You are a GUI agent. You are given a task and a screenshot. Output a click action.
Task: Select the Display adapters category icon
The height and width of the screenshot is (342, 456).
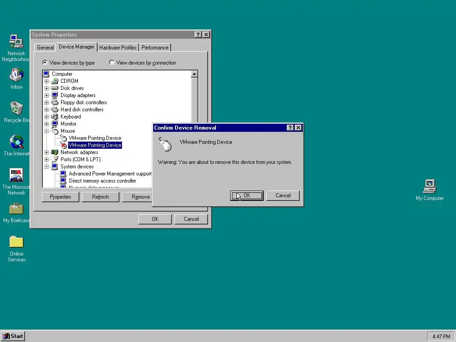click(x=55, y=95)
